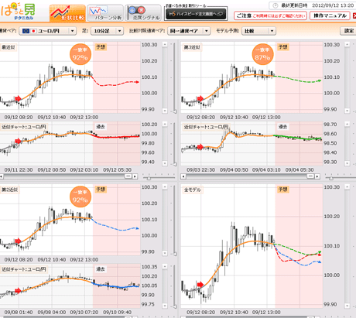This screenshot has height=318, width=356.
Task: Click the clock icon beside 最終更新日時
Action: pos(276,5)
